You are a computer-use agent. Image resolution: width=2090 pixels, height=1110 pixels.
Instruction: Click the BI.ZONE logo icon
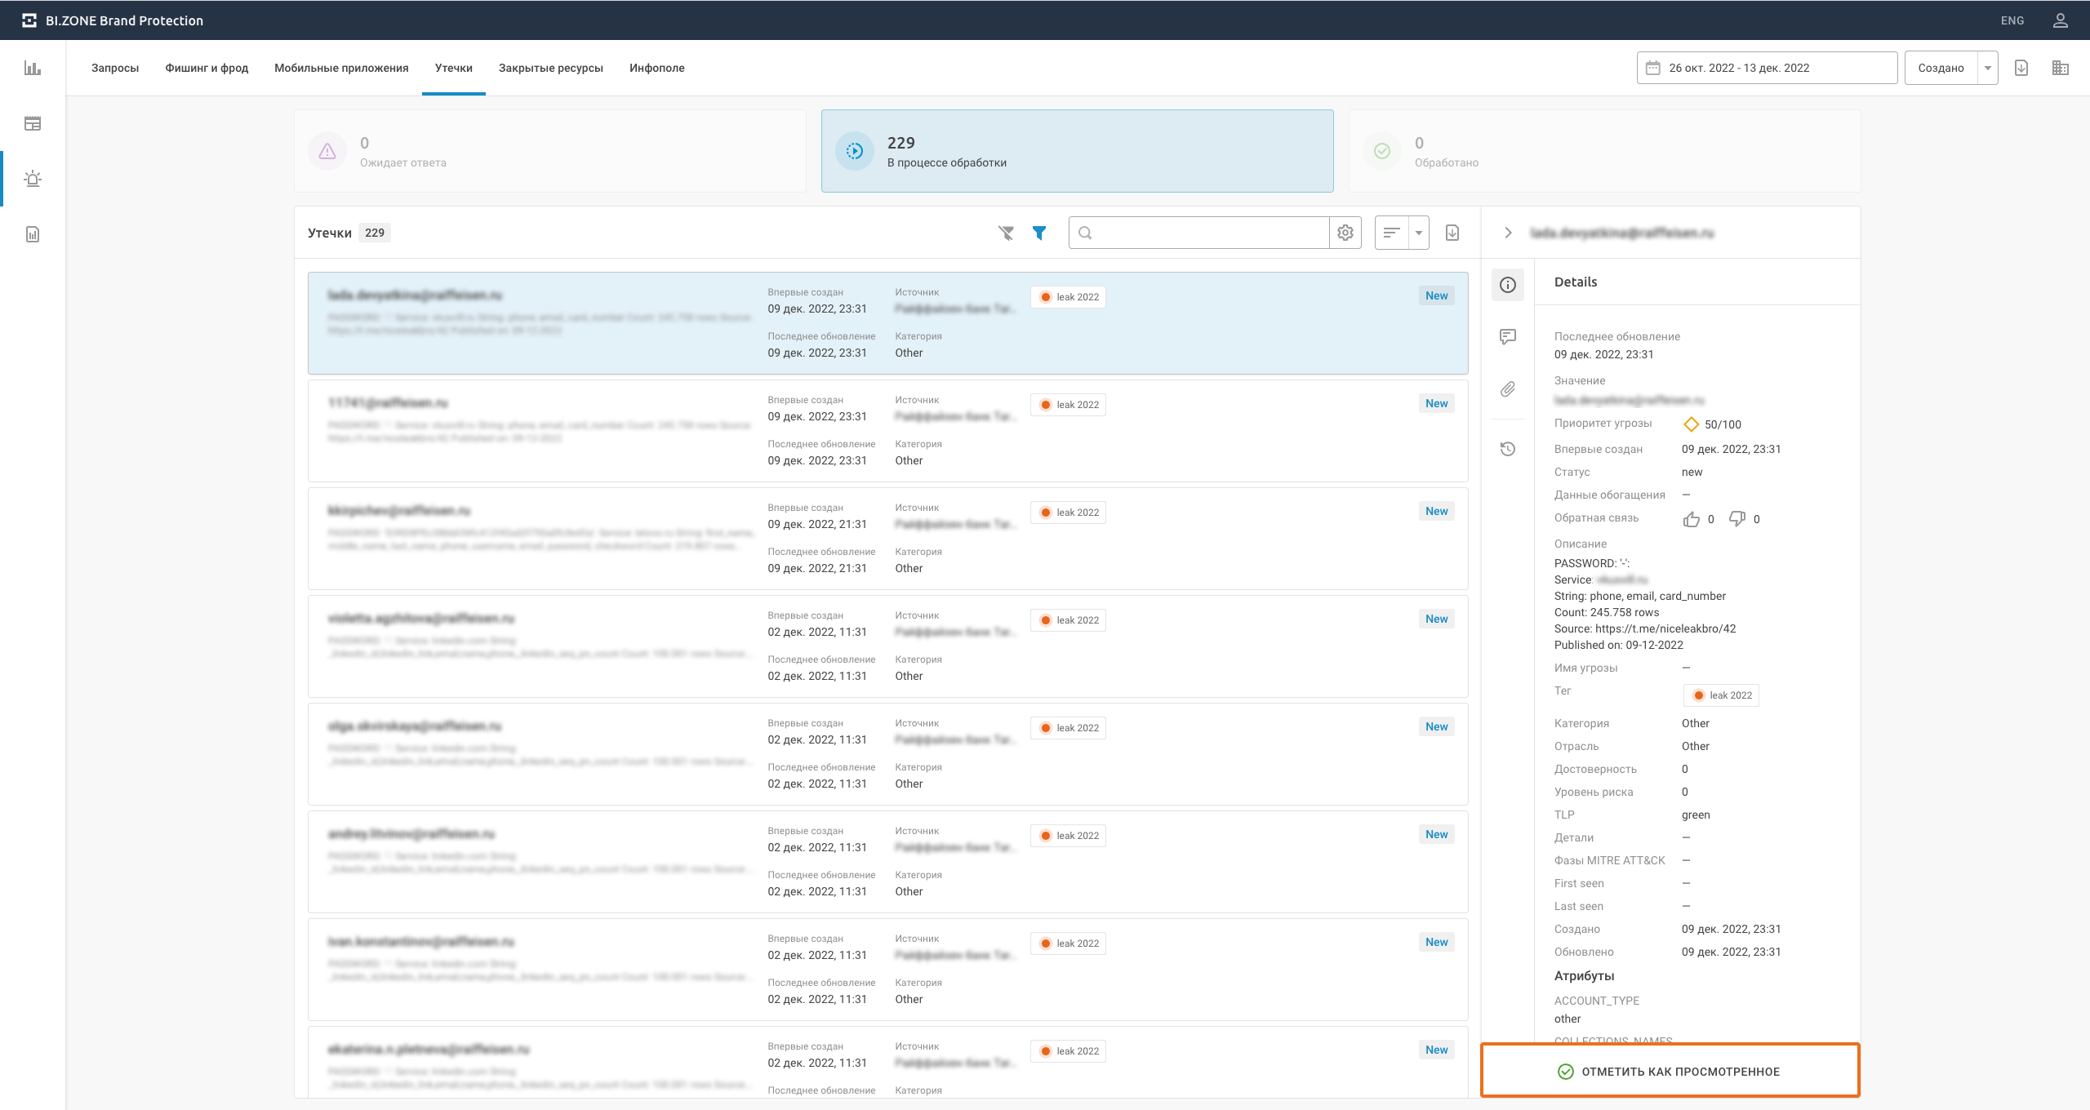(29, 20)
